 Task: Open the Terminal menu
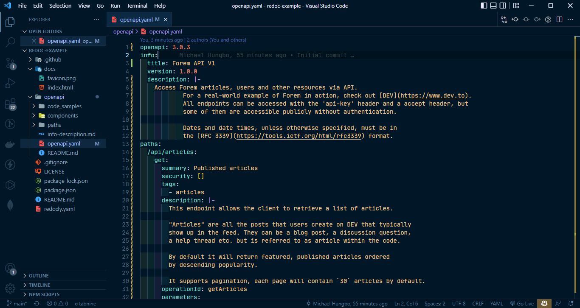pyautogui.click(x=137, y=6)
